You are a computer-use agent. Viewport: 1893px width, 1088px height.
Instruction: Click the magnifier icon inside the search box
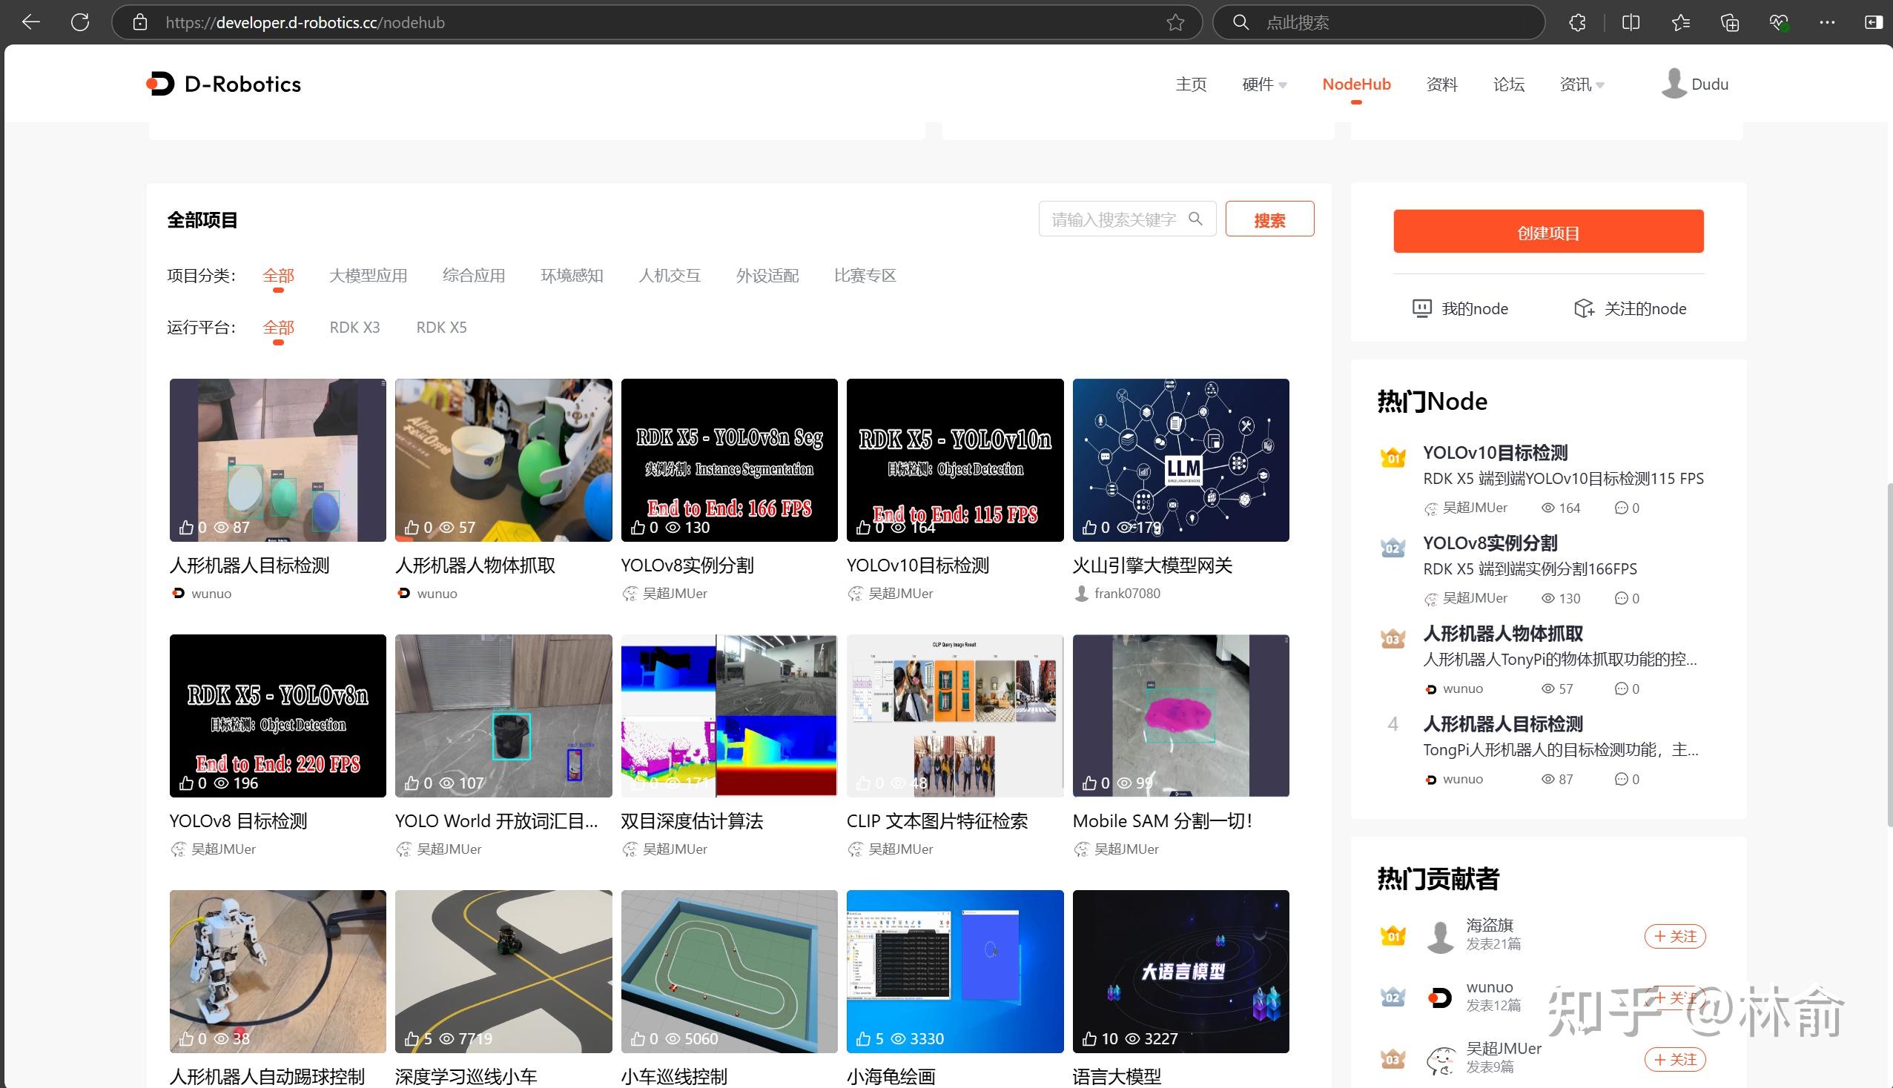[x=1197, y=218]
